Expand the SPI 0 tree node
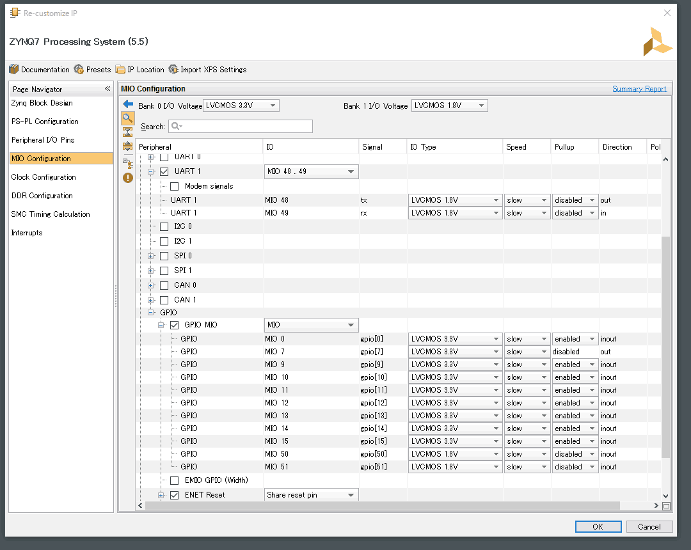 click(151, 256)
